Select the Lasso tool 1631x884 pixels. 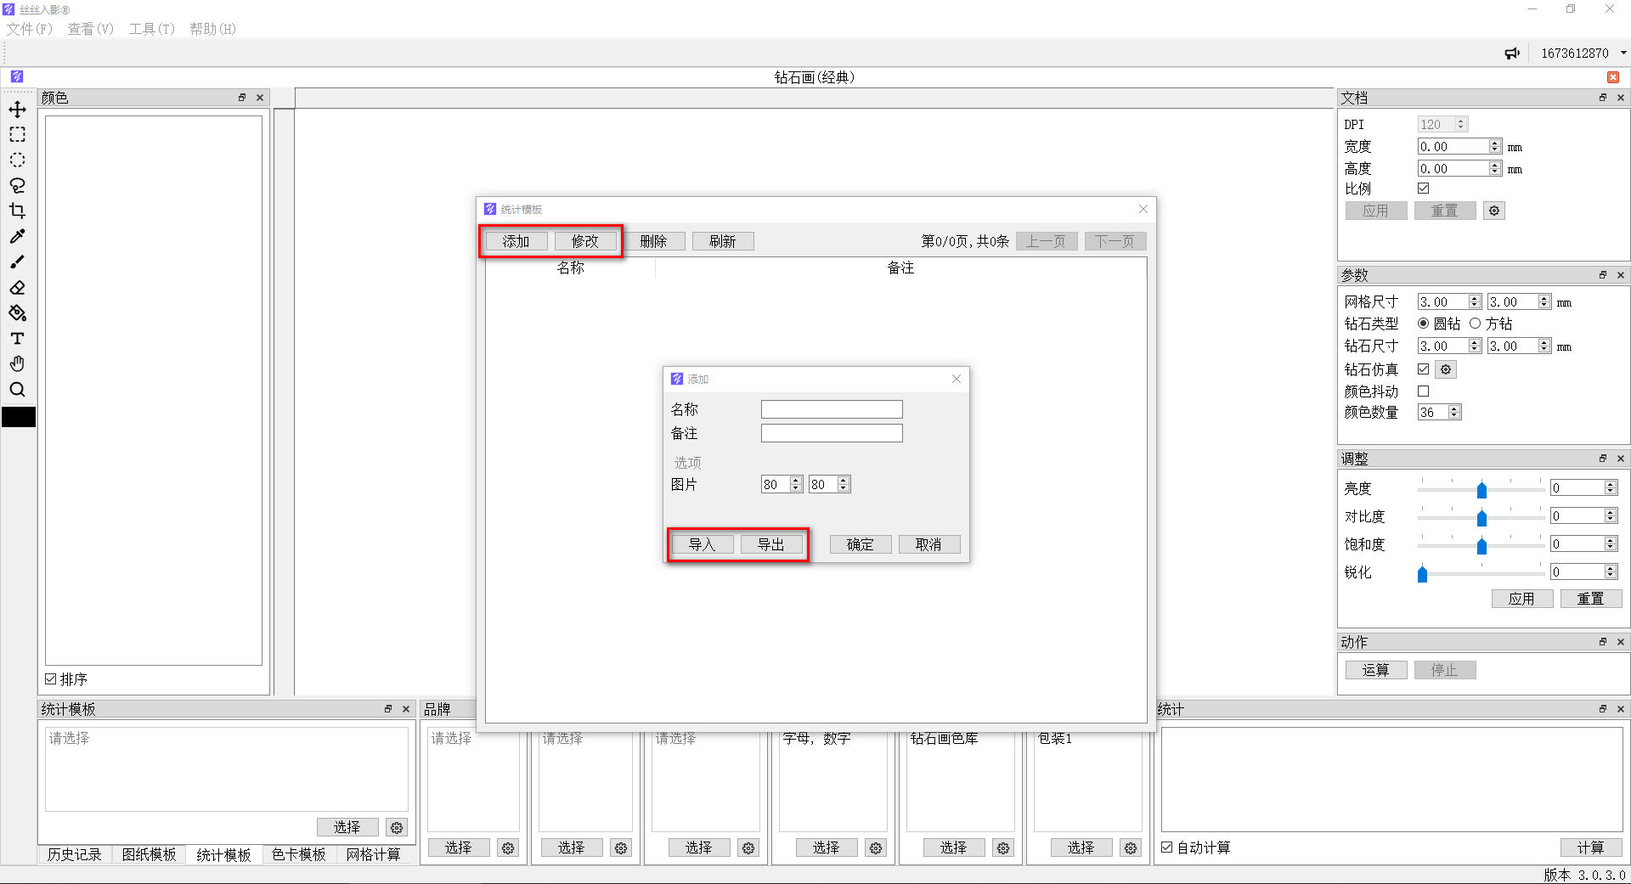coord(17,186)
